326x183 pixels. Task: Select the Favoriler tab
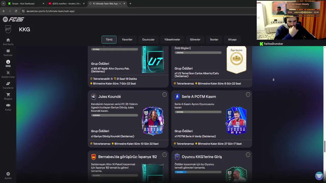(x=127, y=40)
